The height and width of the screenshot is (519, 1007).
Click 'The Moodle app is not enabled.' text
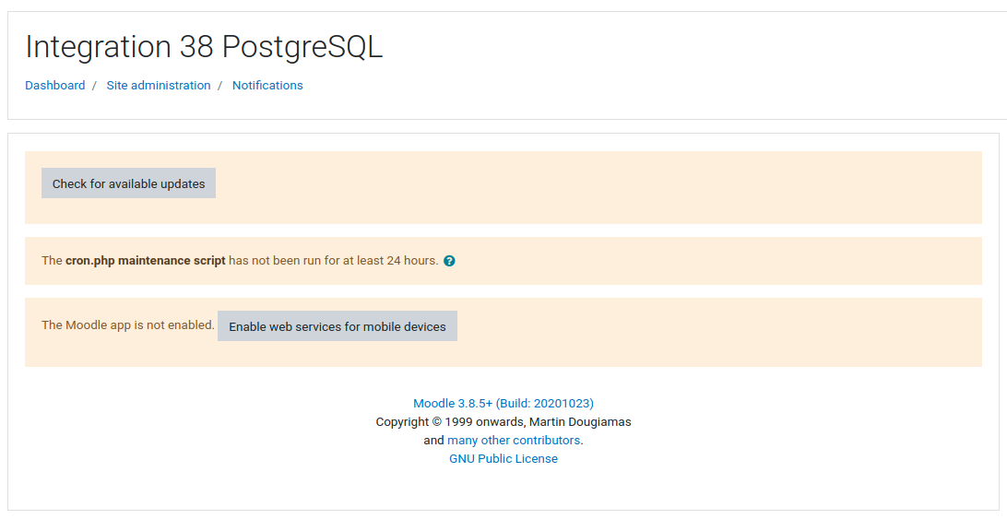(x=128, y=325)
